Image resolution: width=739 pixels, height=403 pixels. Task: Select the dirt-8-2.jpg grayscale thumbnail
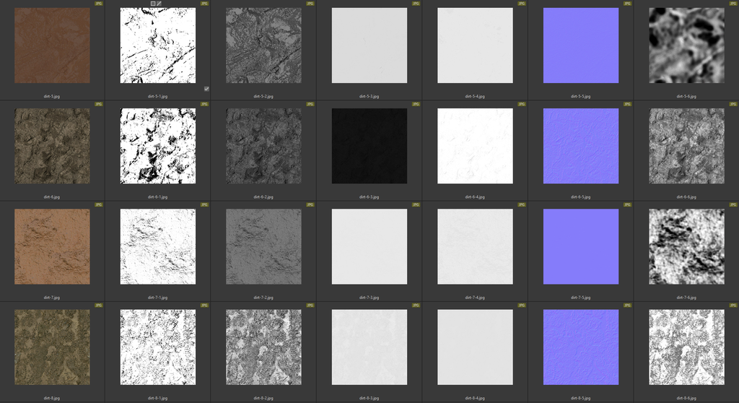point(264,347)
